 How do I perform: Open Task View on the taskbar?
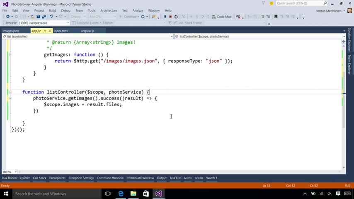click(108, 194)
